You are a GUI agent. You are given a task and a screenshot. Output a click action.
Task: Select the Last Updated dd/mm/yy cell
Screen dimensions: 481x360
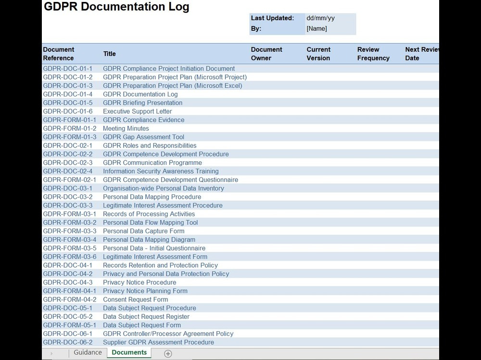pos(330,18)
